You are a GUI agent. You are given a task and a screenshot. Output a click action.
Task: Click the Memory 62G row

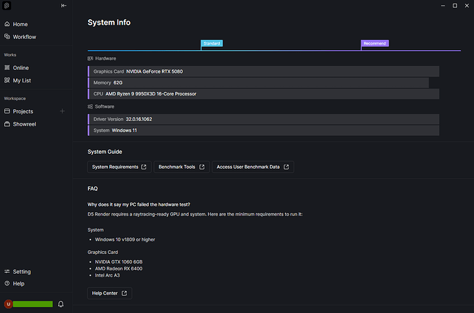(258, 83)
